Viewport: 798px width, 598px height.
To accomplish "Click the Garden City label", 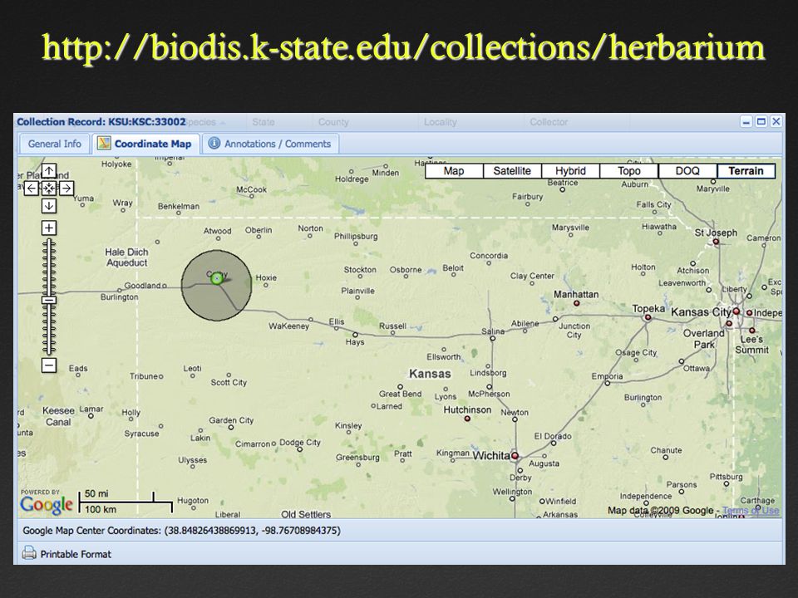I will [231, 420].
